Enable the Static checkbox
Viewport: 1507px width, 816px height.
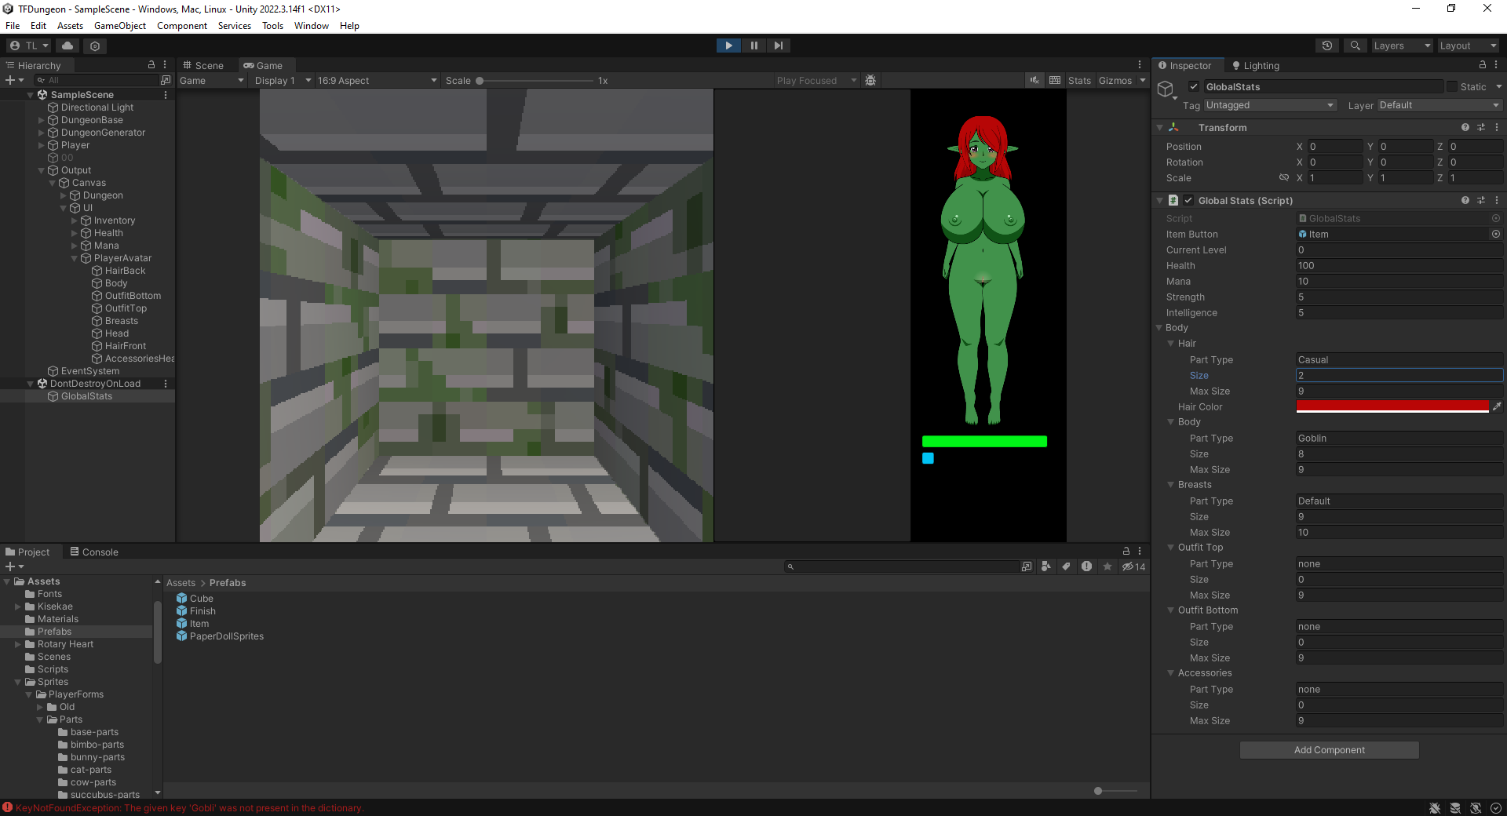click(x=1452, y=86)
